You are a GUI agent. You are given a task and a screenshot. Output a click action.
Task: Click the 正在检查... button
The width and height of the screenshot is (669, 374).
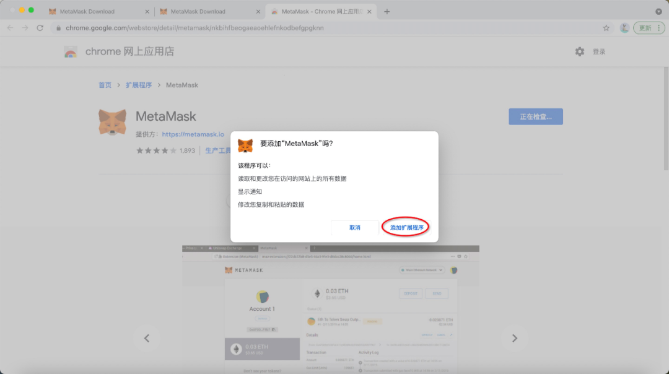coord(535,116)
